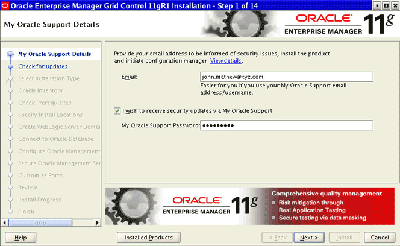
Task: Cancel the installation
Action: point(380,238)
